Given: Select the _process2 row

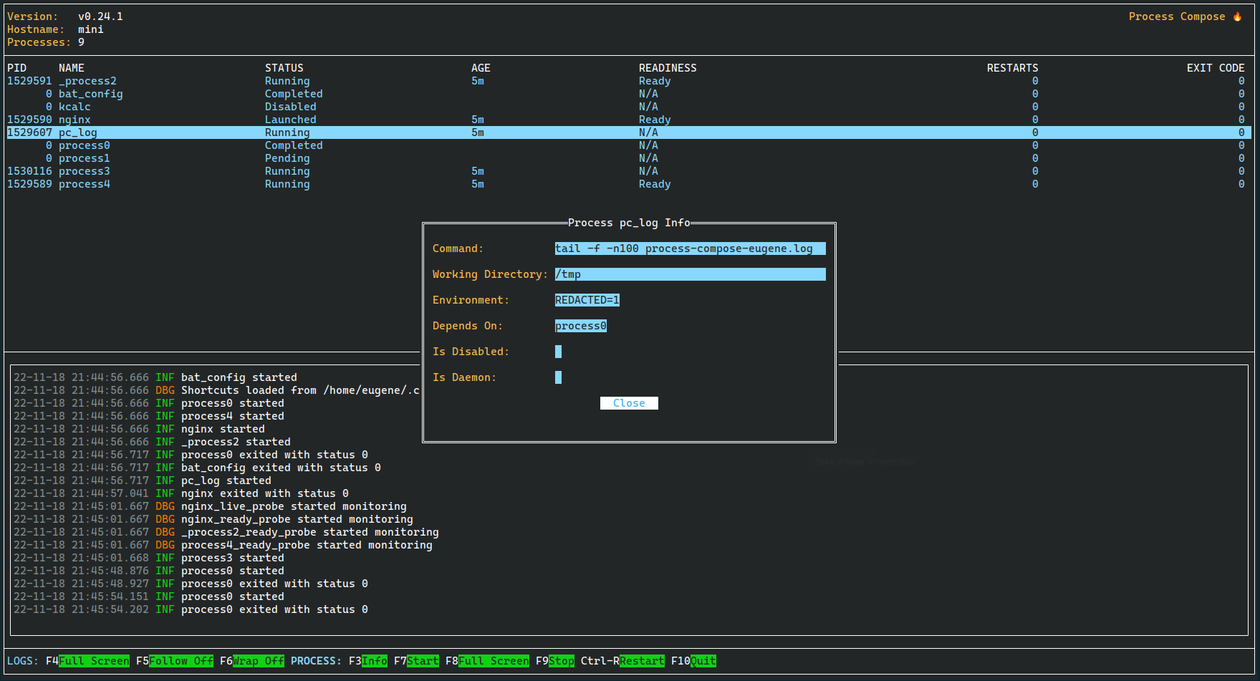Looking at the screenshot, I should (629, 81).
